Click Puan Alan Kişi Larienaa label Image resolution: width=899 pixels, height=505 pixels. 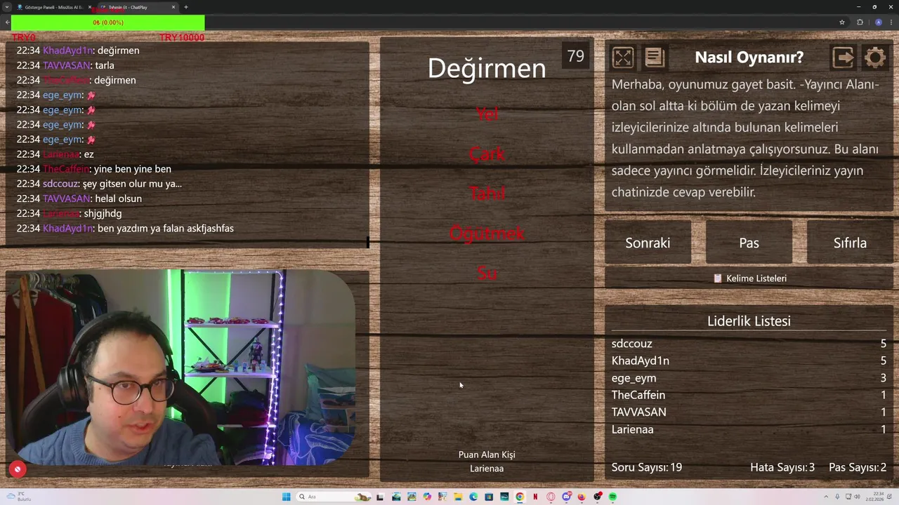(487, 462)
